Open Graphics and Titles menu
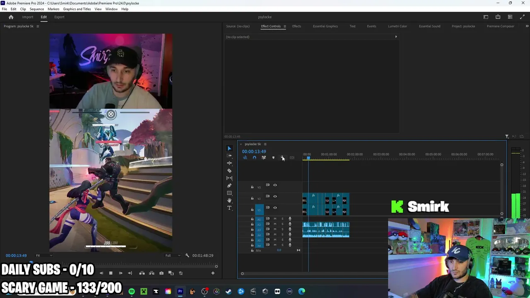The width and height of the screenshot is (530, 298). click(x=77, y=9)
